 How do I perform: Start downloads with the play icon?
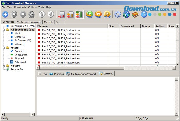click(14, 14)
